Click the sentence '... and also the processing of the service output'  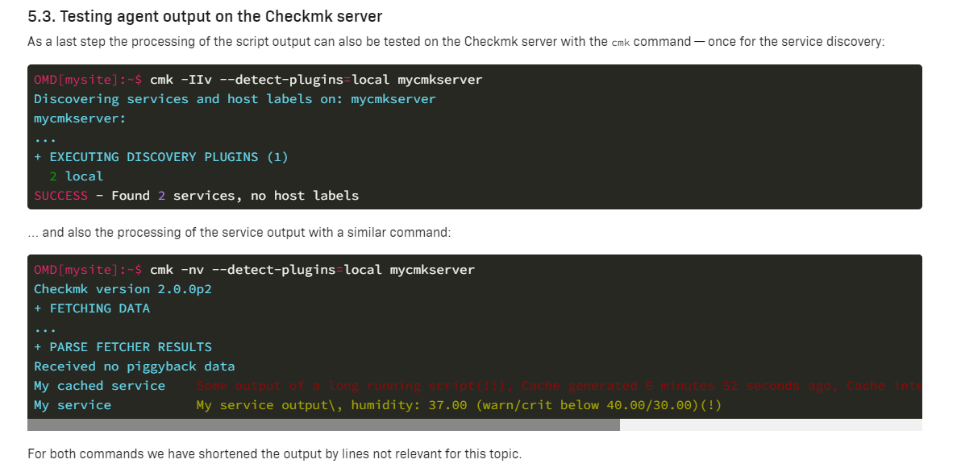pos(239,233)
